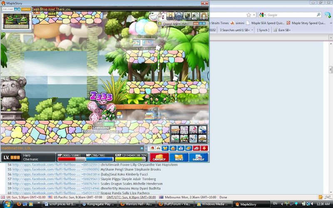
Task: Click the sword buff icon
Action: (x=195, y=16)
